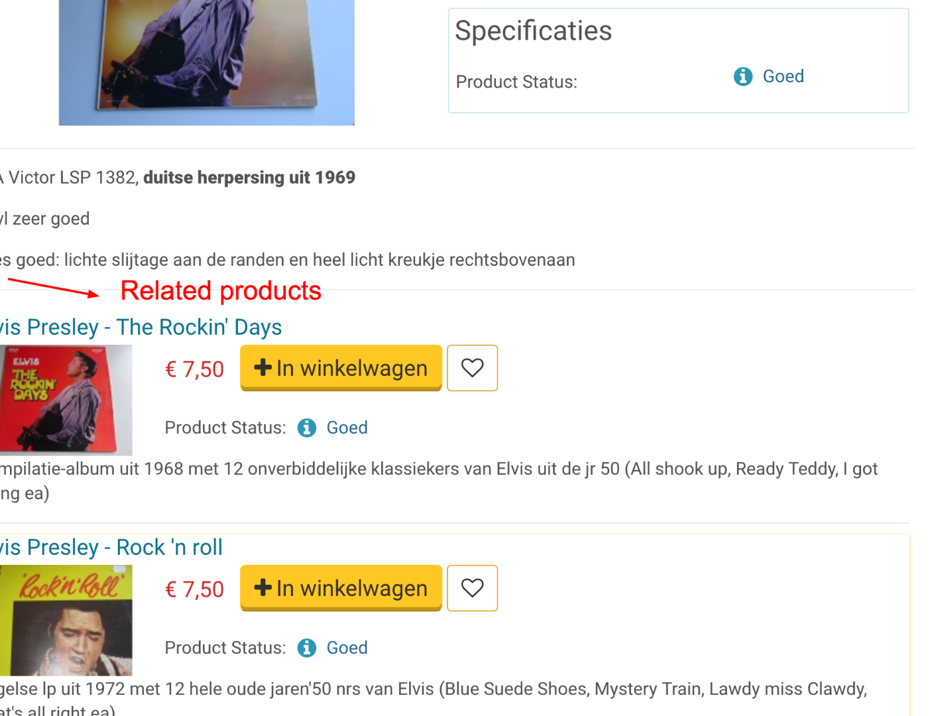Click the Specificaties heading
The height and width of the screenshot is (716, 936).
click(x=533, y=30)
